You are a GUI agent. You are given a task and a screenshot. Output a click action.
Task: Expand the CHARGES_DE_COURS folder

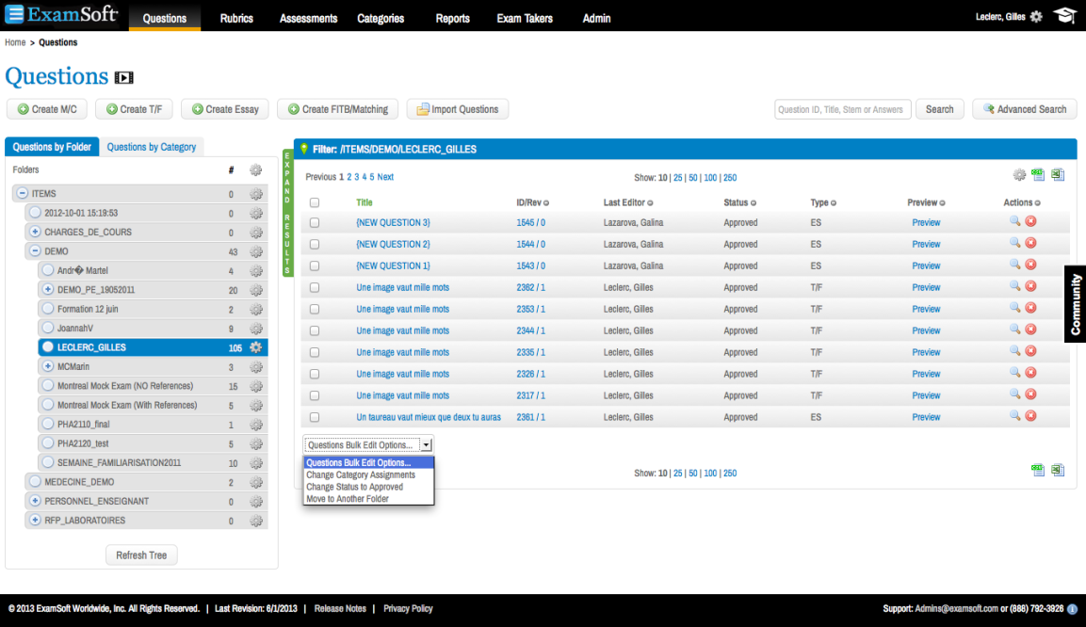35,232
